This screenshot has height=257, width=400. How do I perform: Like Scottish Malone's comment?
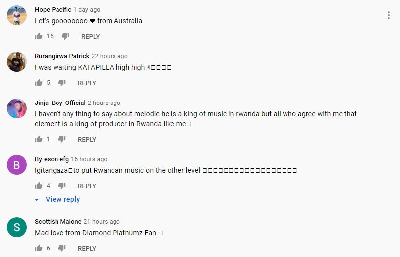click(39, 248)
